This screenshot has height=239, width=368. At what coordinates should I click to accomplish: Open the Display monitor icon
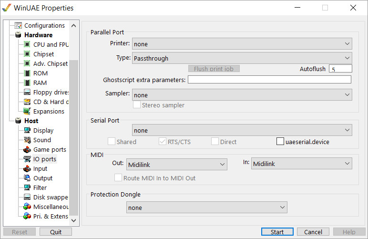pos(27,130)
